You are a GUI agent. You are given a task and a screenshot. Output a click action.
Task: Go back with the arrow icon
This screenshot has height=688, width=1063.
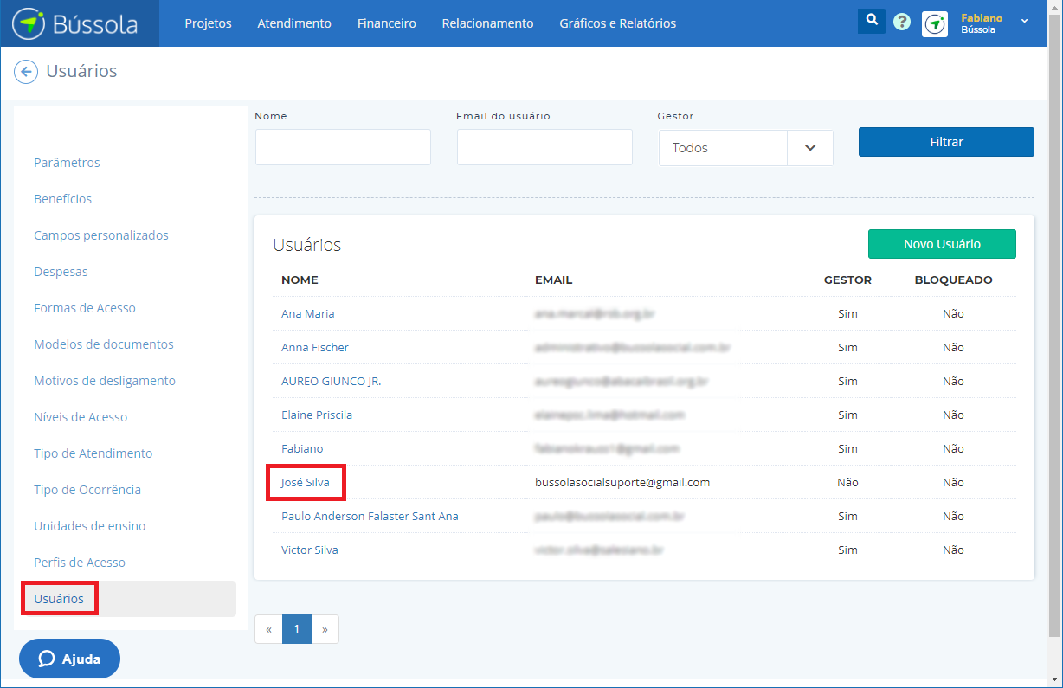(x=26, y=71)
